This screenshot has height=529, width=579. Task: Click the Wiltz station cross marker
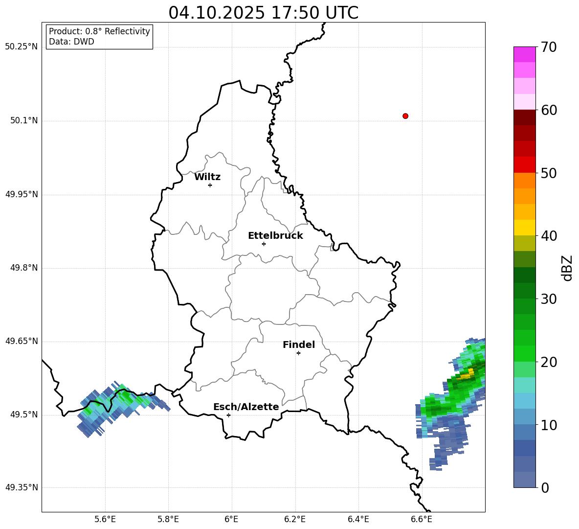coord(210,185)
